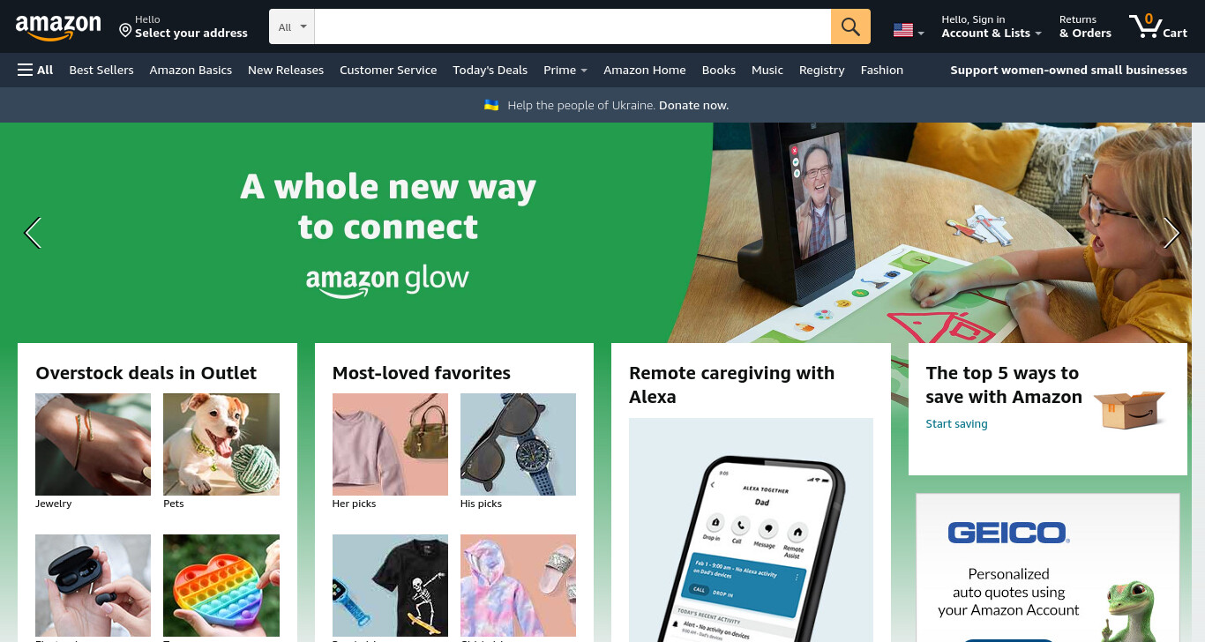Screen dimensions: 1205x642
Task: Click the Start saving link
Action: (956, 424)
